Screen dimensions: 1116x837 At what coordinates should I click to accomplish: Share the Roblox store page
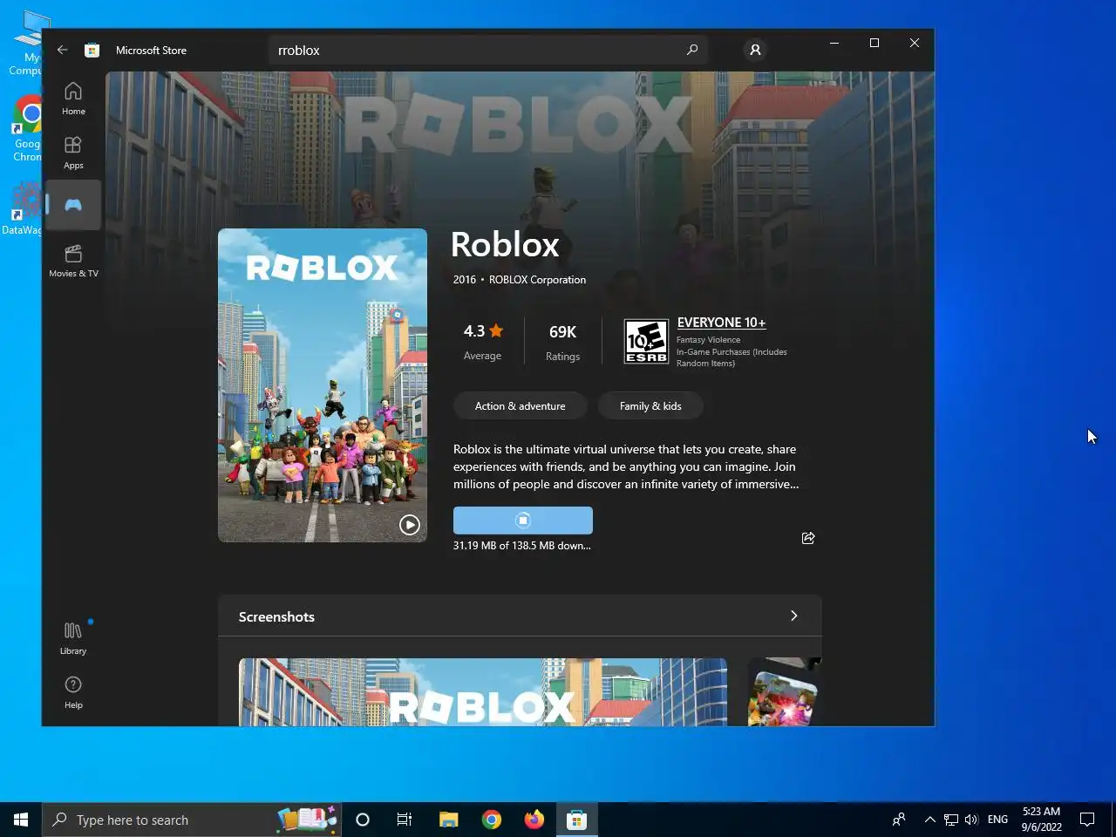807,538
